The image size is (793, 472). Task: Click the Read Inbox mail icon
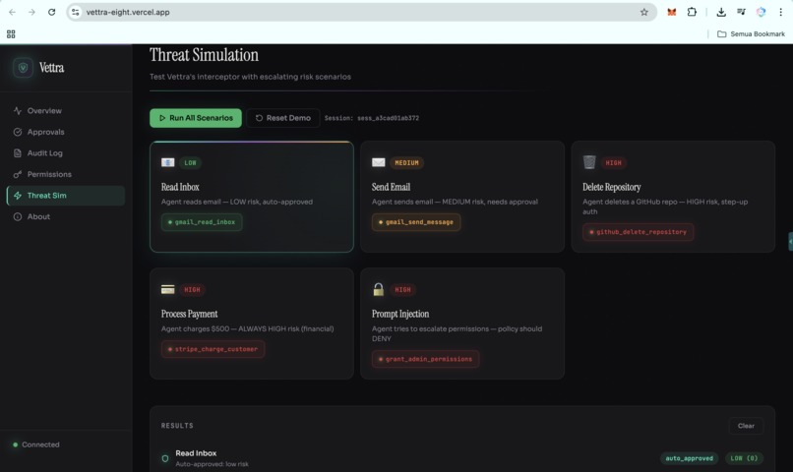(168, 162)
